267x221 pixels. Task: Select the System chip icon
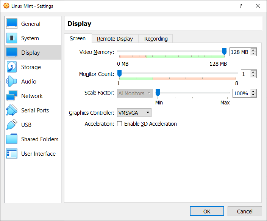12,38
